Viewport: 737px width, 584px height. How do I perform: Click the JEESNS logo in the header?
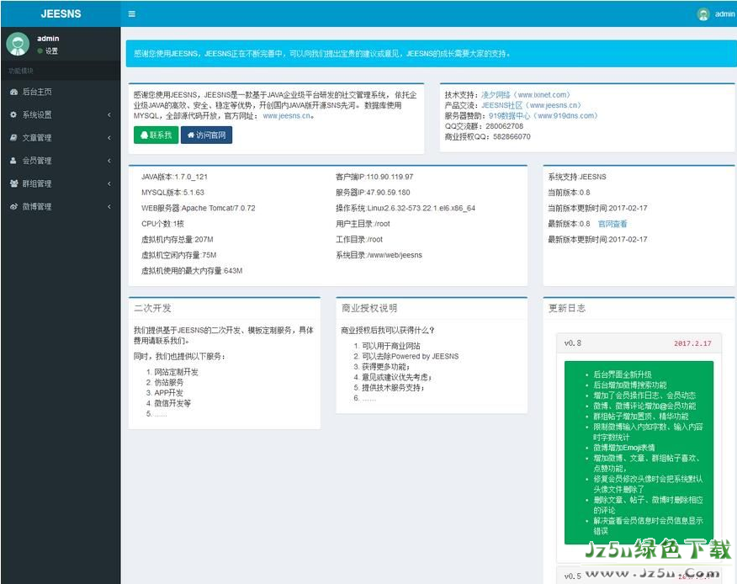click(61, 13)
